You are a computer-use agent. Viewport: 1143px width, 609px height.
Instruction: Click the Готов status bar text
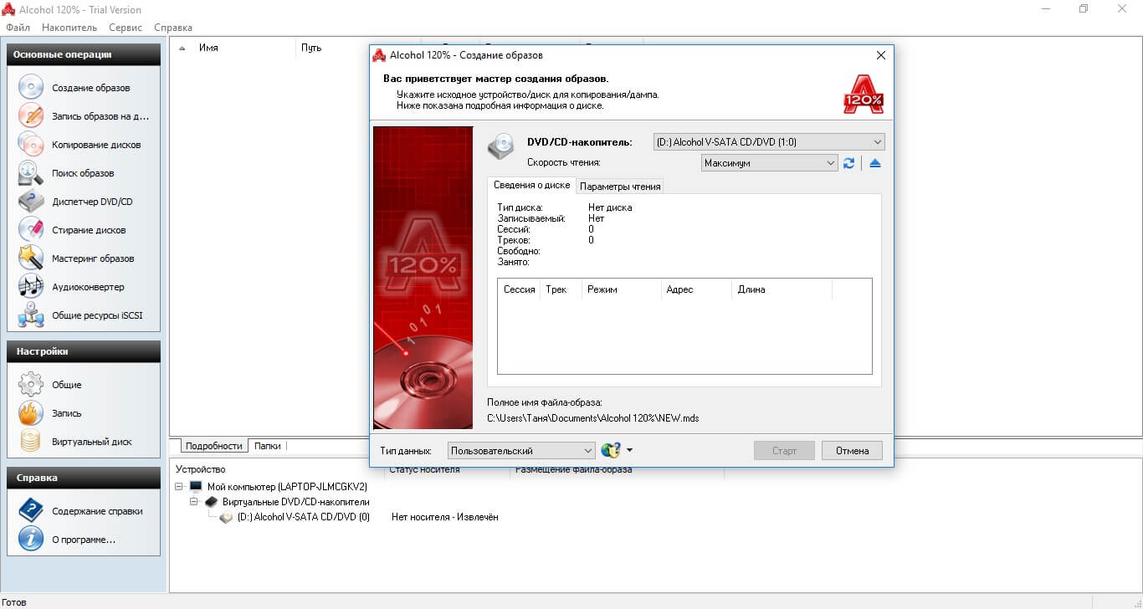click(x=14, y=601)
